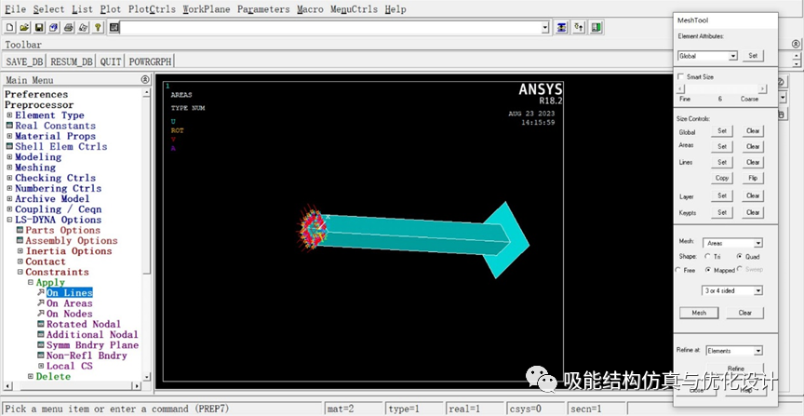
Task: Select Quad shape radio button
Action: pos(740,257)
